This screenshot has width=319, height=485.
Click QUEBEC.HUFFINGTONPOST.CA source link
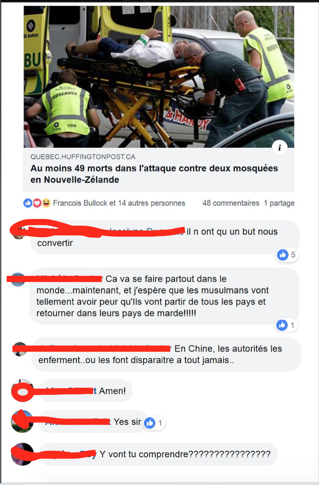click(x=83, y=157)
